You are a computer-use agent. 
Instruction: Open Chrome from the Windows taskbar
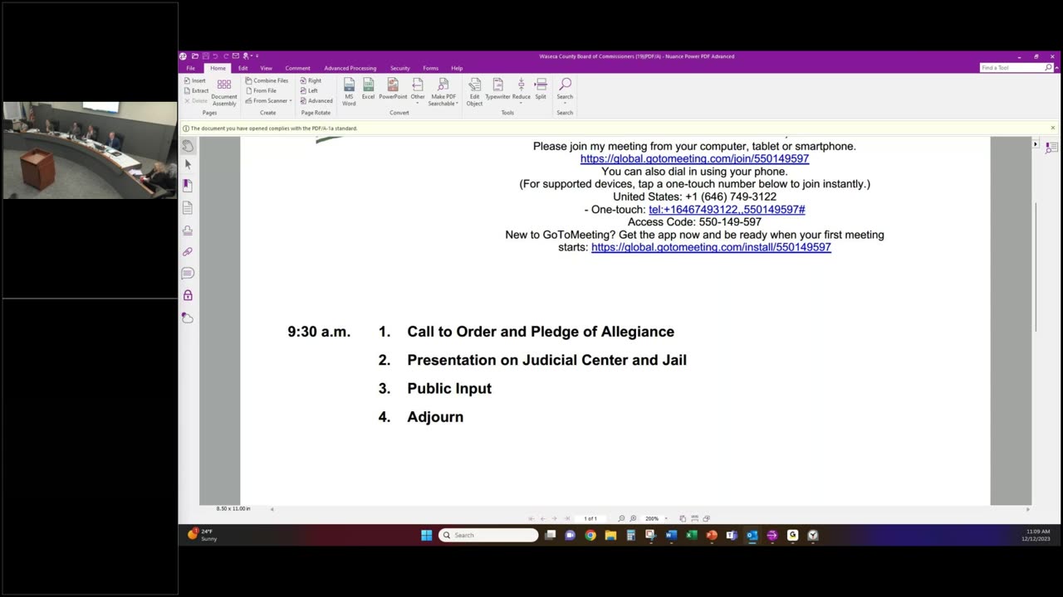(590, 536)
